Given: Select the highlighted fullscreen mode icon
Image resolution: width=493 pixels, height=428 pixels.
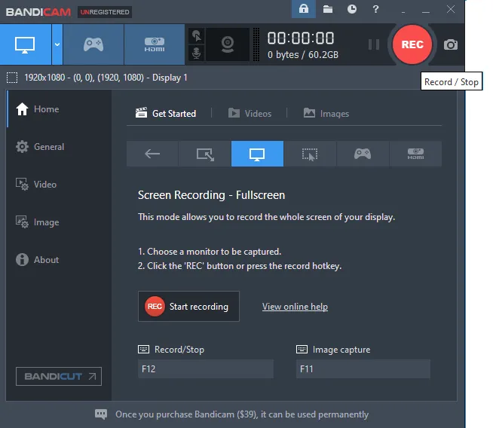Looking at the screenshot, I should 257,154.
